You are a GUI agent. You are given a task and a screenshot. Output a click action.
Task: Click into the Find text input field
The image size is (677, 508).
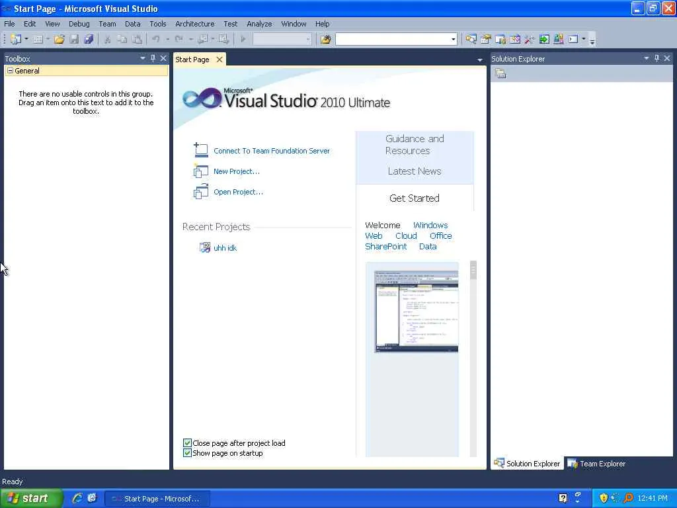pos(393,39)
